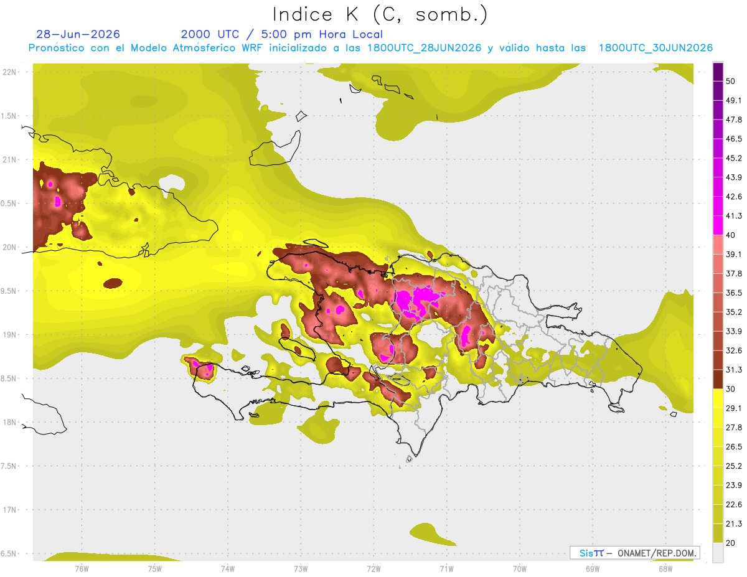Click the colorbar value 35.2
This screenshot has width=747, height=577.
(x=734, y=312)
